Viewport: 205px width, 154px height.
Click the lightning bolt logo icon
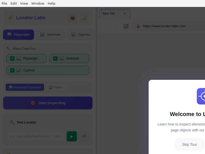tap(10, 18)
